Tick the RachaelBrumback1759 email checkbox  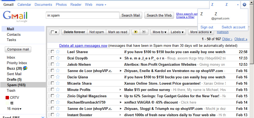tap(52, 102)
